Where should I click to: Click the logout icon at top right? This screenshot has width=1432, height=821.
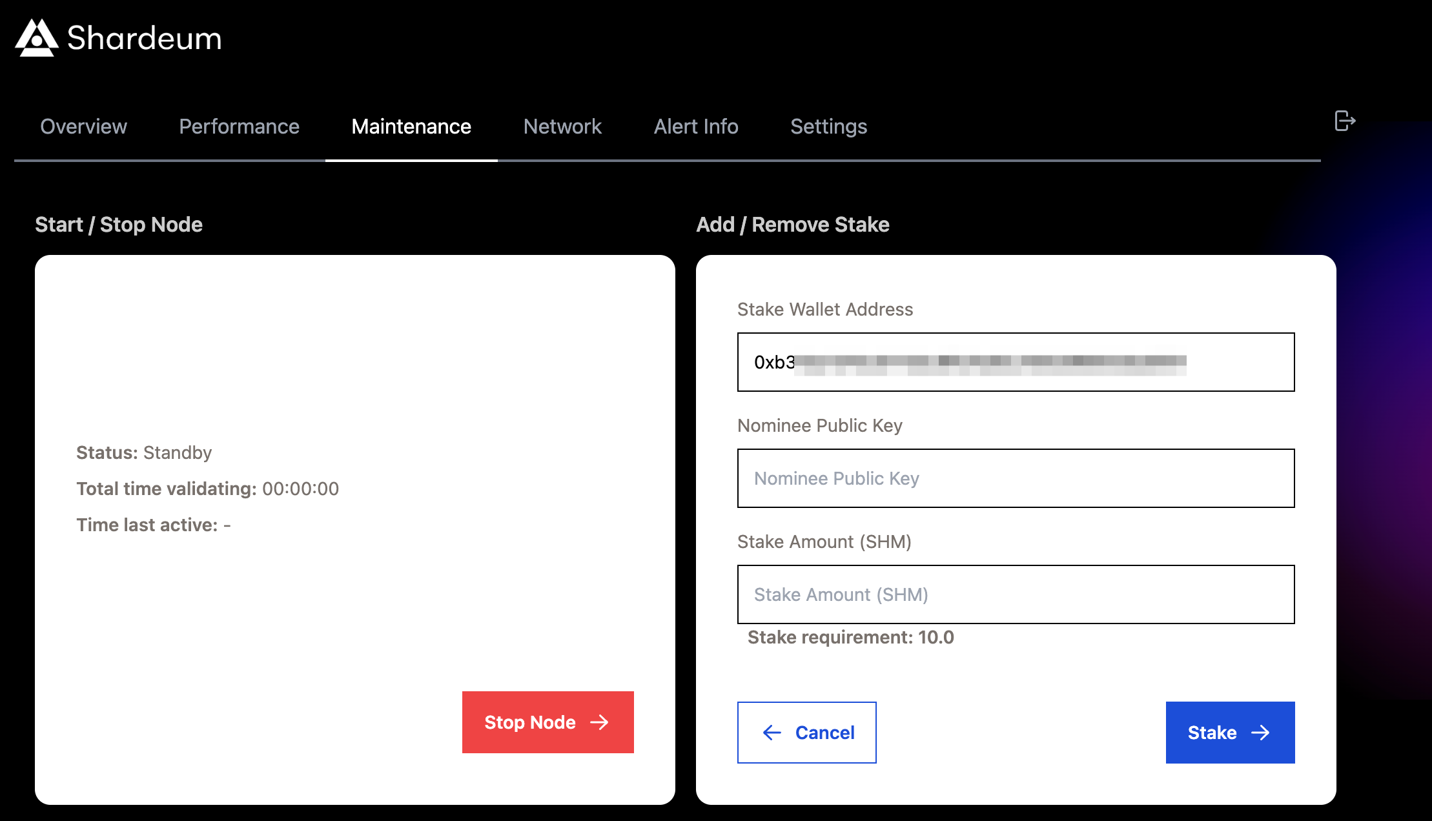click(1345, 121)
